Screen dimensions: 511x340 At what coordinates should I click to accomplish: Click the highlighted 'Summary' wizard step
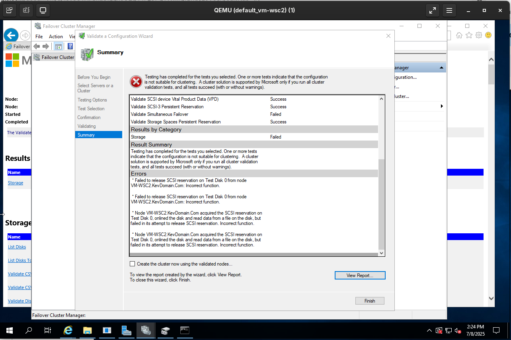tap(99, 135)
